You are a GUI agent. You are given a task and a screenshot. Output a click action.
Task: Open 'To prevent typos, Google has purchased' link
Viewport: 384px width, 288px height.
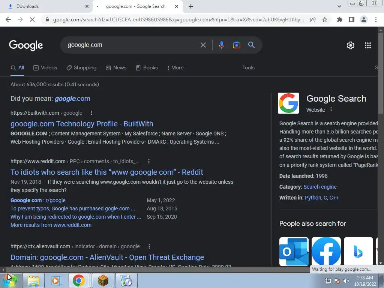click(73, 208)
